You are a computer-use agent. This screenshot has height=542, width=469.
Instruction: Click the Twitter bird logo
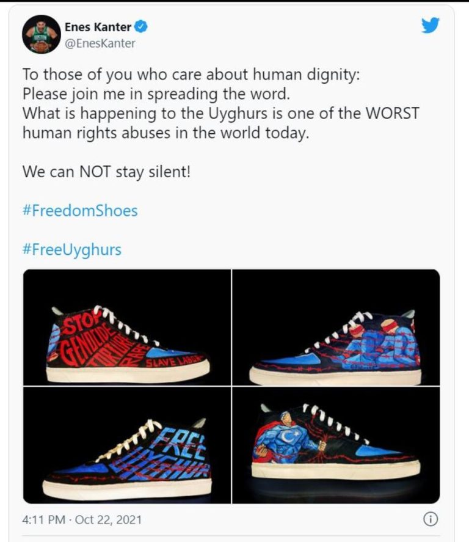click(431, 25)
